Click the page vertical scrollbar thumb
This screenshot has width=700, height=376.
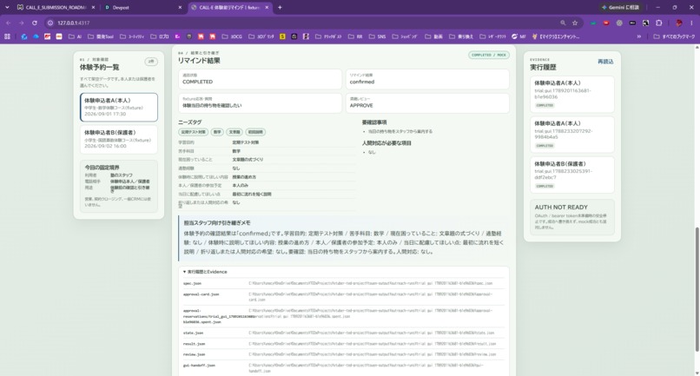697,289
